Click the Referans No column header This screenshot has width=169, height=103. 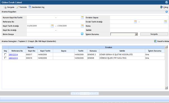pos(17,51)
